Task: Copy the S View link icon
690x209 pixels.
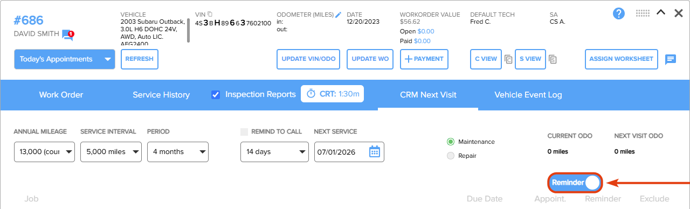Action: click(x=552, y=59)
